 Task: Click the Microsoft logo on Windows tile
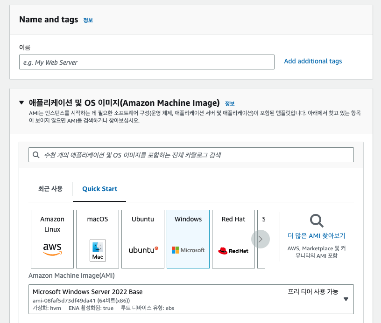point(188,250)
